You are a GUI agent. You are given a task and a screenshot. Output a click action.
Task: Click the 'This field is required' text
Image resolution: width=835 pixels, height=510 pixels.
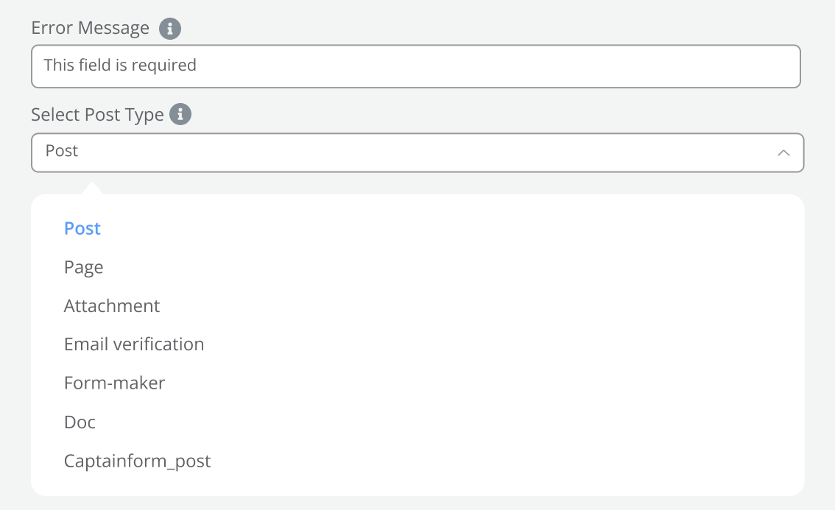click(x=120, y=65)
